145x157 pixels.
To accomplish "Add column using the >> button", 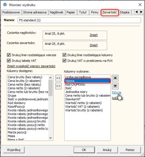I will (x=58, y=86).
